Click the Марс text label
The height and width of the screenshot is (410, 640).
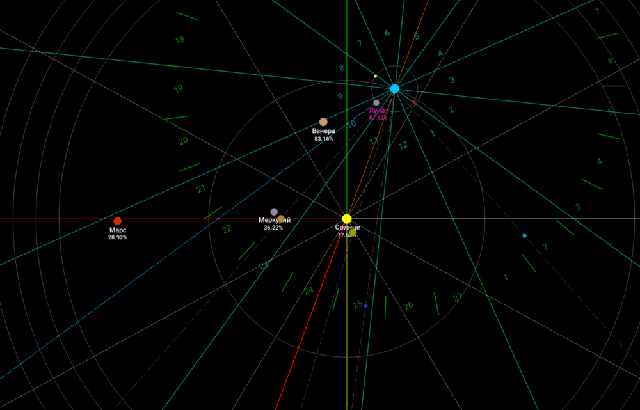(x=118, y=230)
